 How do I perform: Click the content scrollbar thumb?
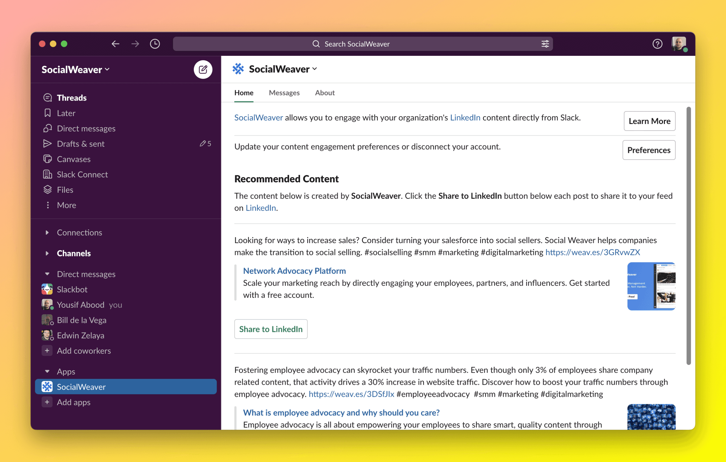point(689,236)
